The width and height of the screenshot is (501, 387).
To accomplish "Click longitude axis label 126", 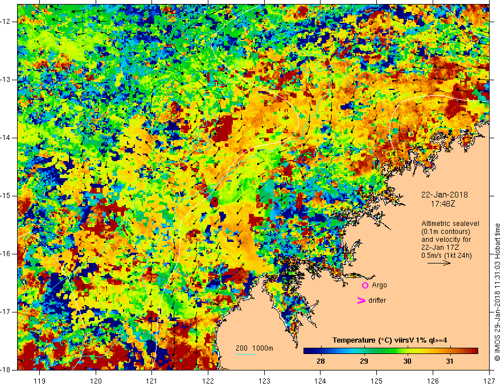I will [433, 381].
